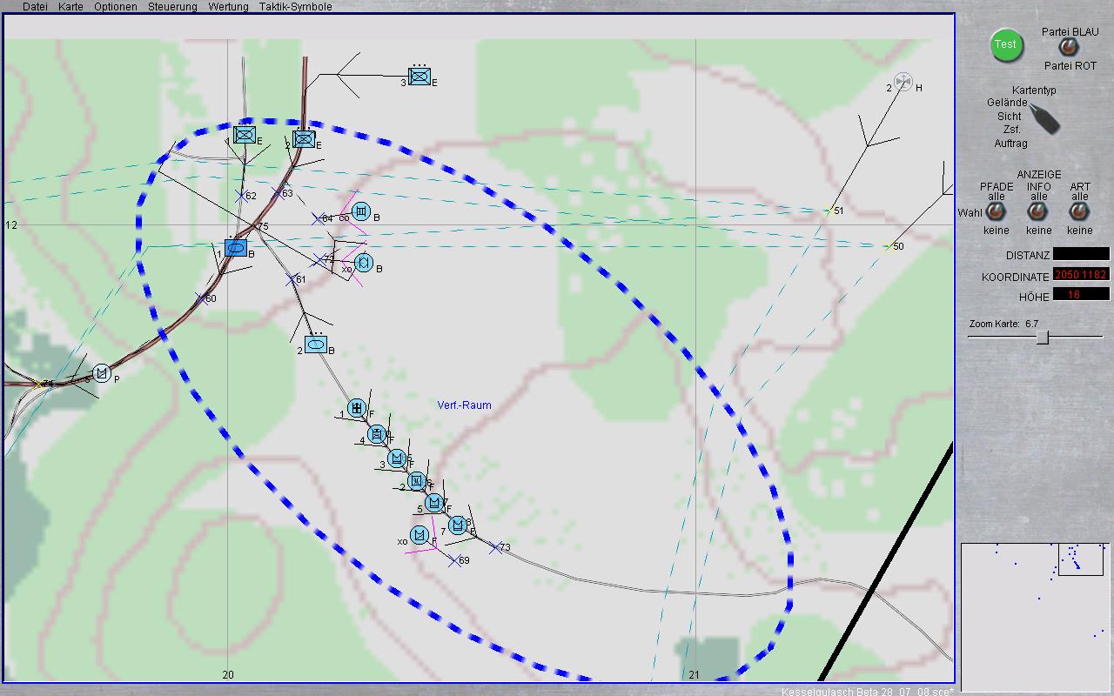1114x696 pixels.
Task: Click the circular unit marked P
Action: [x=102, y=374]
